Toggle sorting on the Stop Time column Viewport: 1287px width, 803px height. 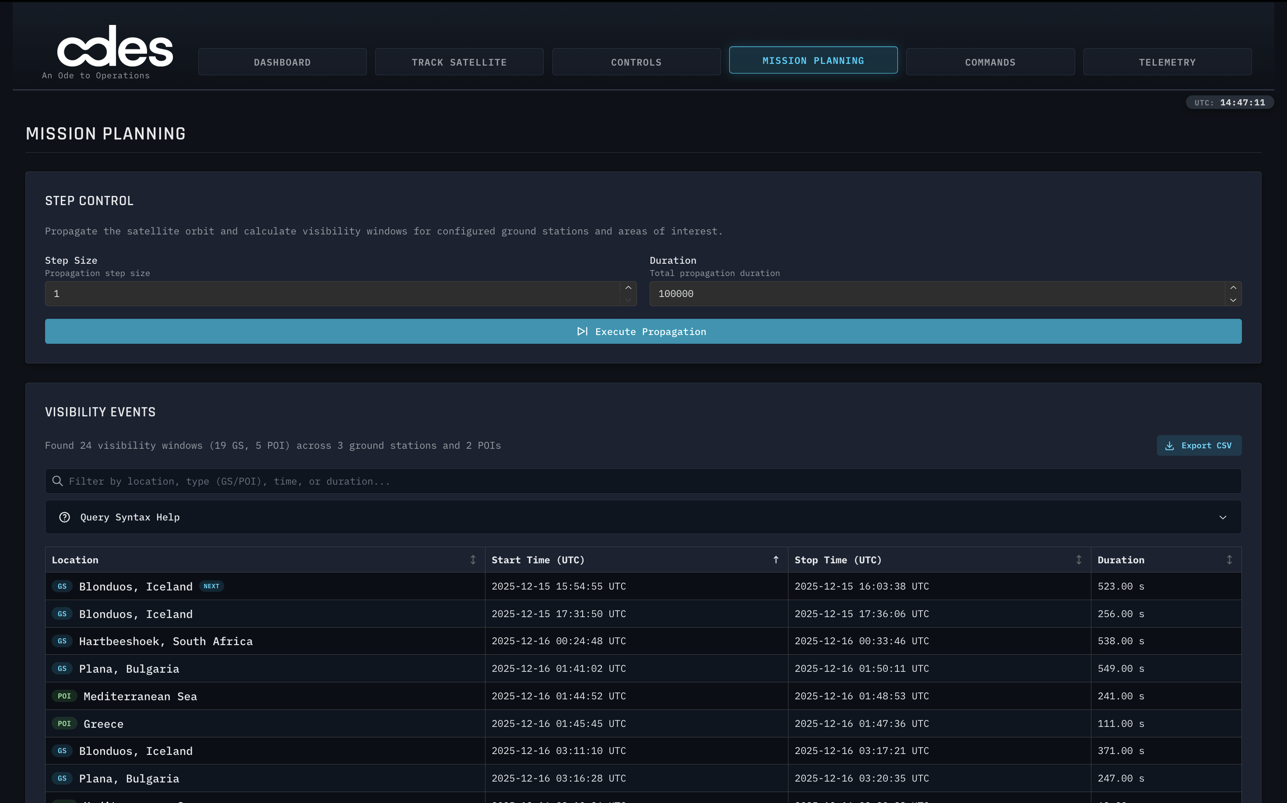pos(1079,560)
